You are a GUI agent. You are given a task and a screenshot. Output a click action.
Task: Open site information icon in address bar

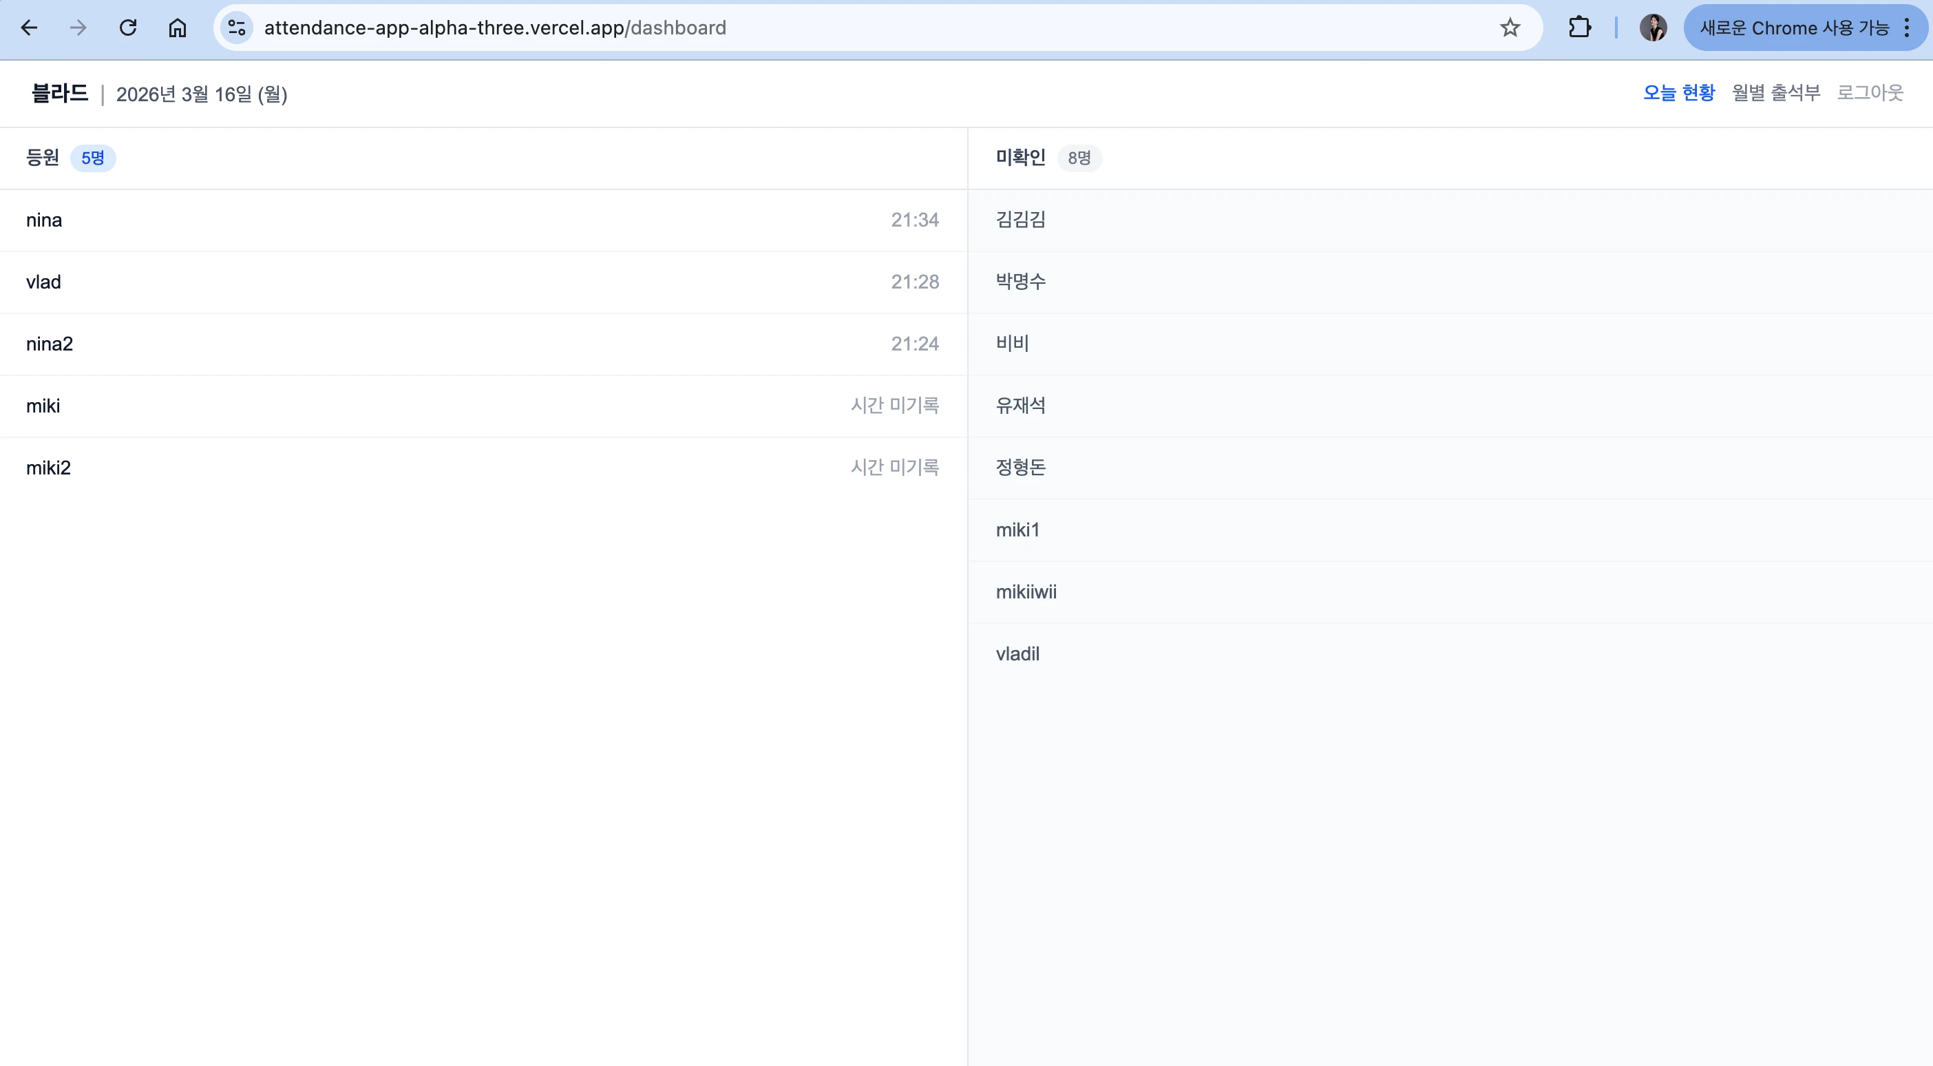[237, 28]
